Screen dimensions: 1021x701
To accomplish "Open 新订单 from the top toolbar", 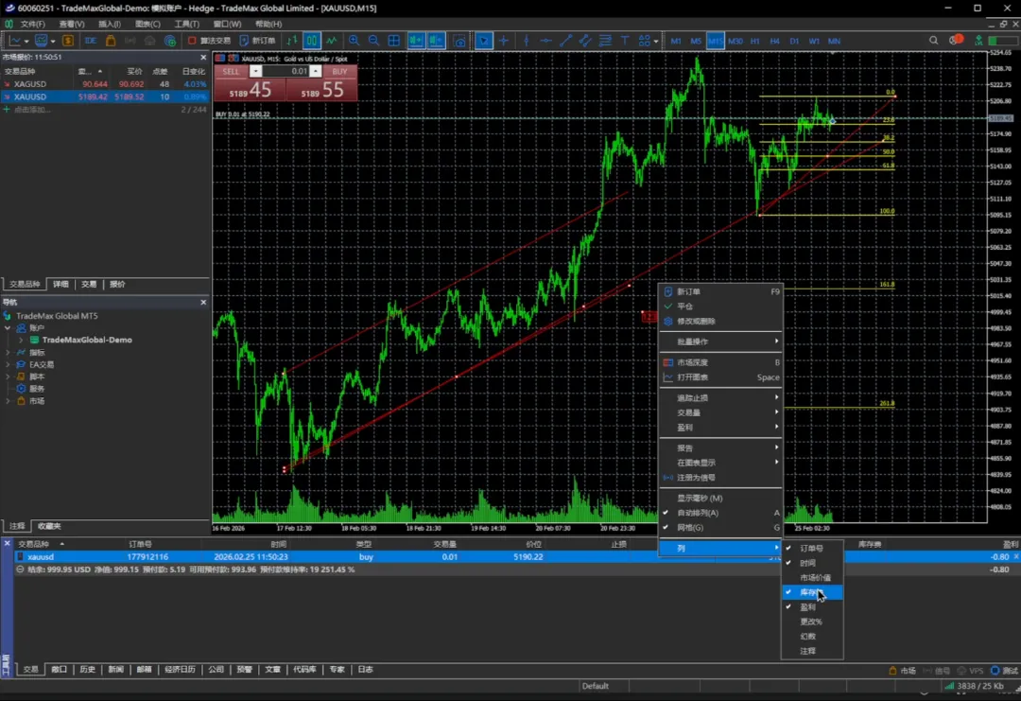I will point(257,41).
